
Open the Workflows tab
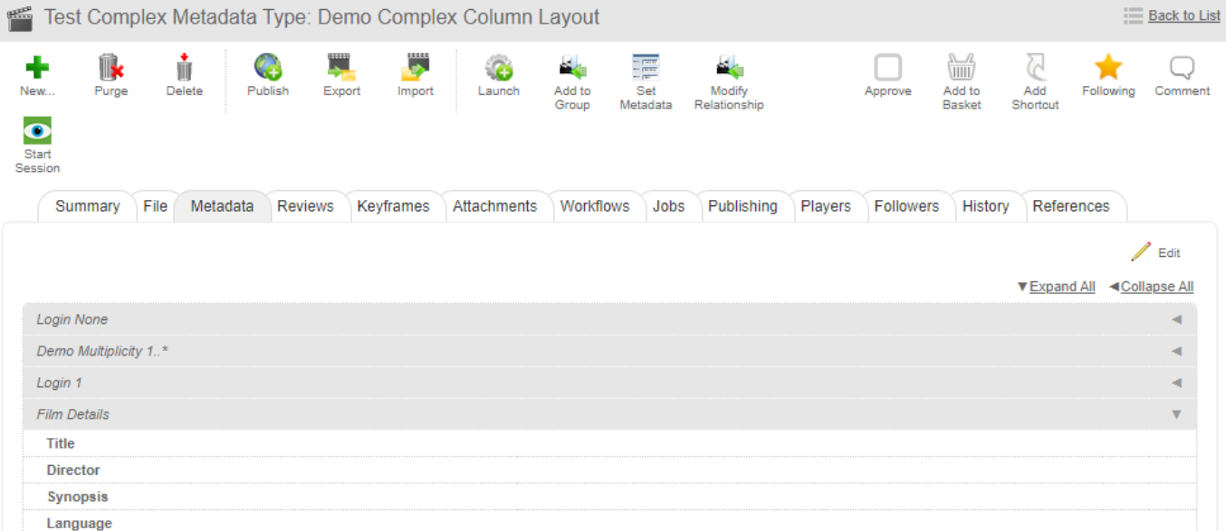(594, 206)
